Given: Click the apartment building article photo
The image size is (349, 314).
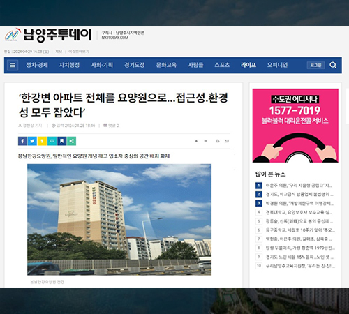Looking at the screenshot, I should click(x=119, y=220).
